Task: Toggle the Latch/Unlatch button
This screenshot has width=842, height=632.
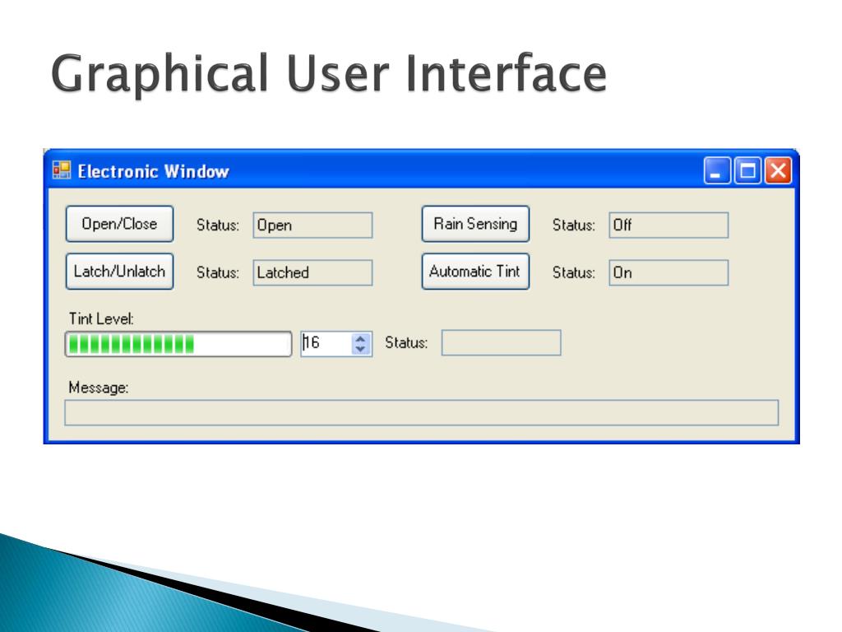Action: coord(119,272)
